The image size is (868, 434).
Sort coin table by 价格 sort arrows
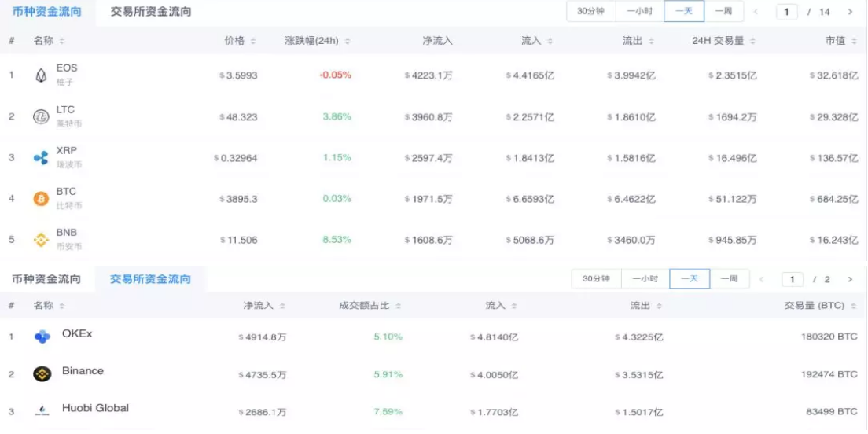[253, 42]
